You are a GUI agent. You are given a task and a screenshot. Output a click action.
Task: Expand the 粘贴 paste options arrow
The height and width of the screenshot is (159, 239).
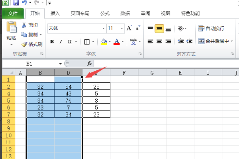click(x=12, y=45)
